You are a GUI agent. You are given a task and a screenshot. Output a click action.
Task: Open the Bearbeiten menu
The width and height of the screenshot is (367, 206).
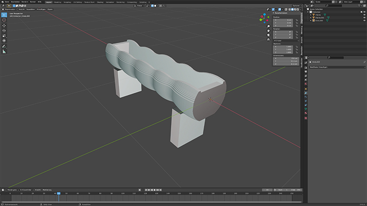coord(14,2)
